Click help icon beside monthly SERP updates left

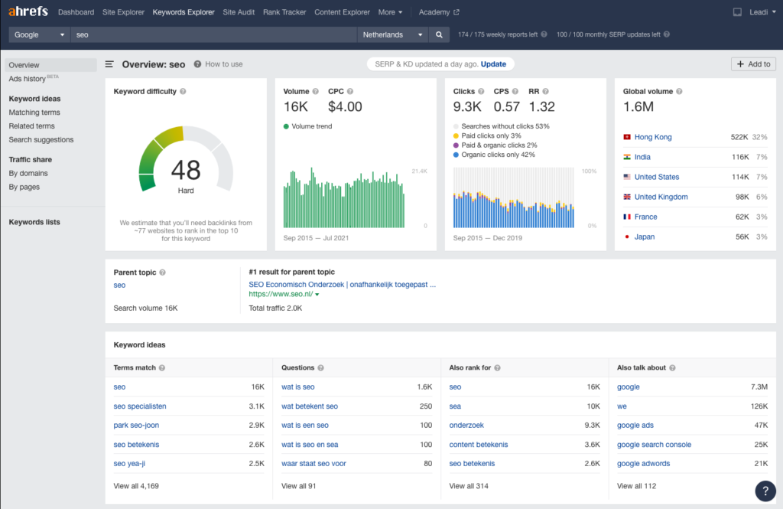(x=667, y=34)
